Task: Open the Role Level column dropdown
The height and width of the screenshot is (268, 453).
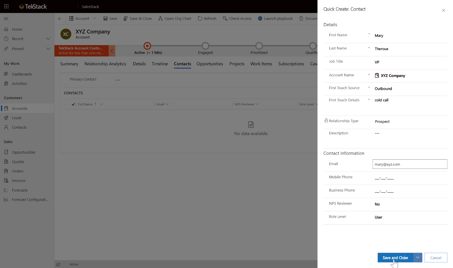Action: click(x=316, y=104)
